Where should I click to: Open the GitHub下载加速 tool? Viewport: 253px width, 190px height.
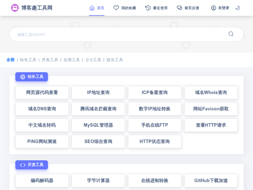211,180
